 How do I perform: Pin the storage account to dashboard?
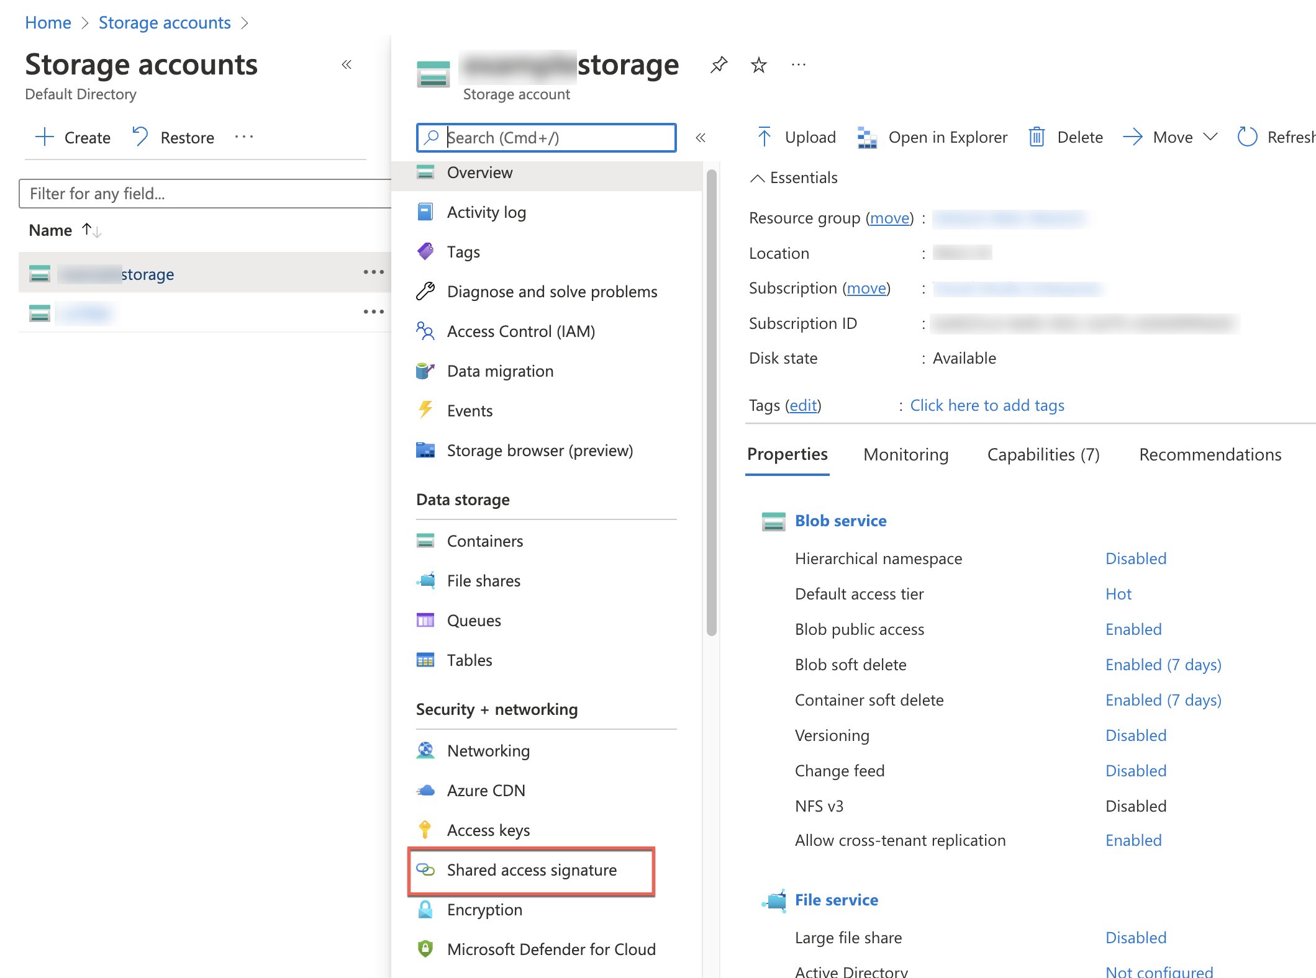tap(719, 64)
